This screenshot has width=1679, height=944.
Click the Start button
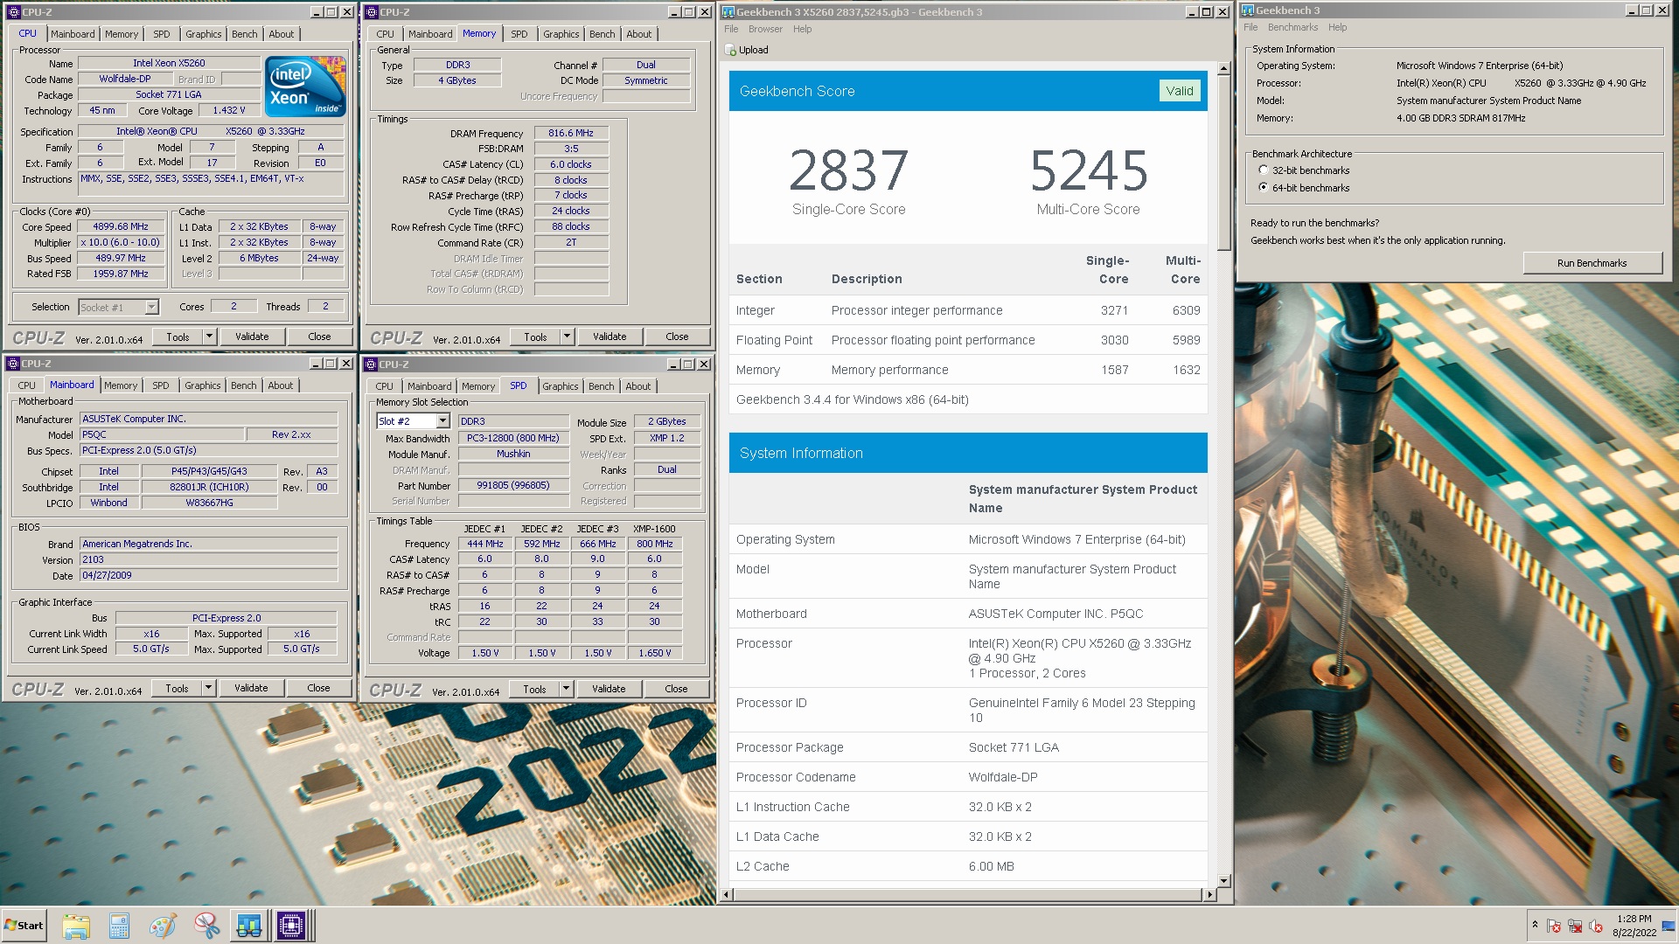click(24, 926)
